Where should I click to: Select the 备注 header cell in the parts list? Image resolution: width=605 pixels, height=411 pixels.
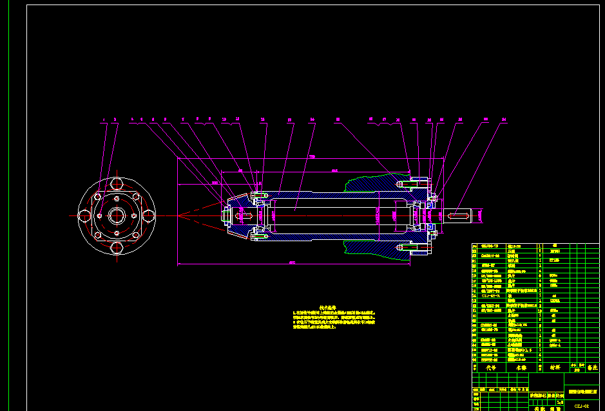coord(592,368)
